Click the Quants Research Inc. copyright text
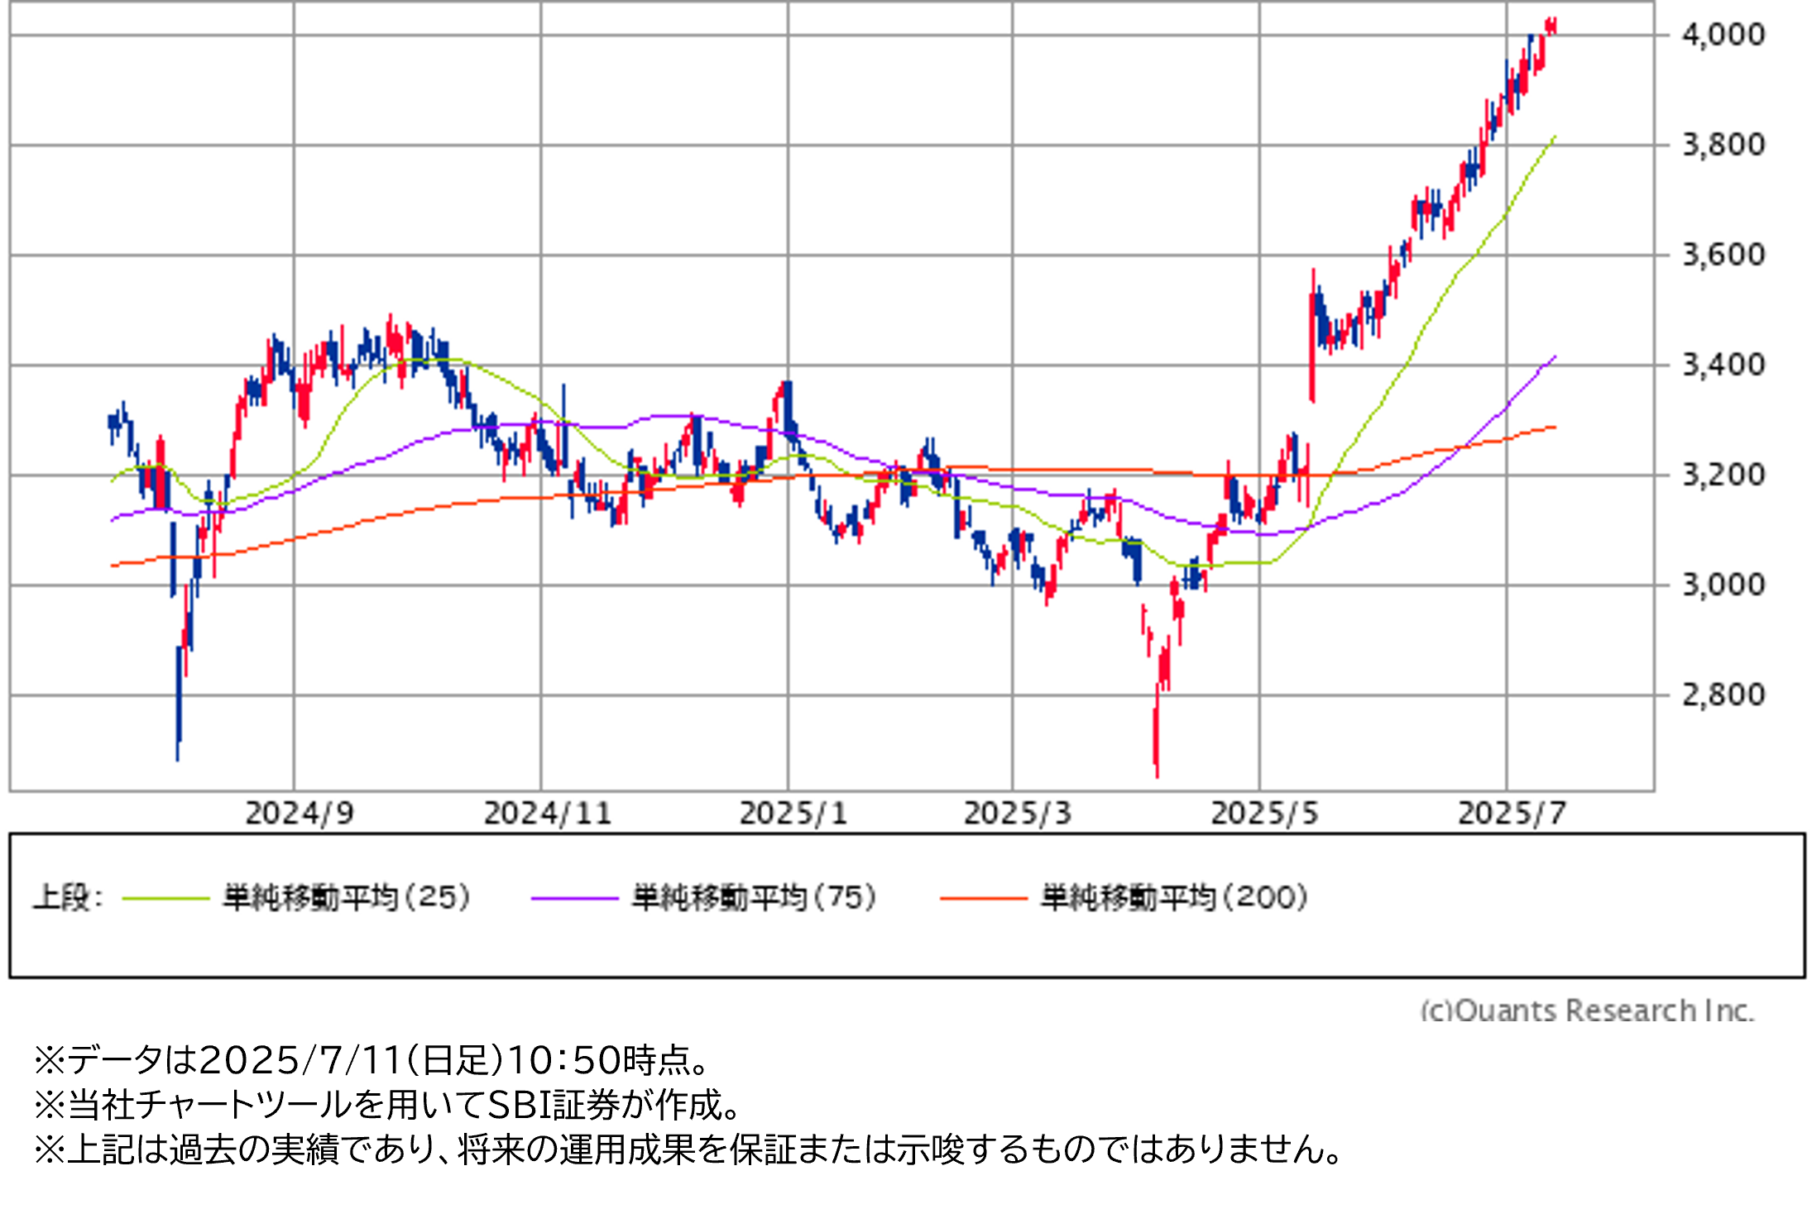The width and height of the screenshot is (1812, 1209). pyautogui.click(x=1587, y=1010)
